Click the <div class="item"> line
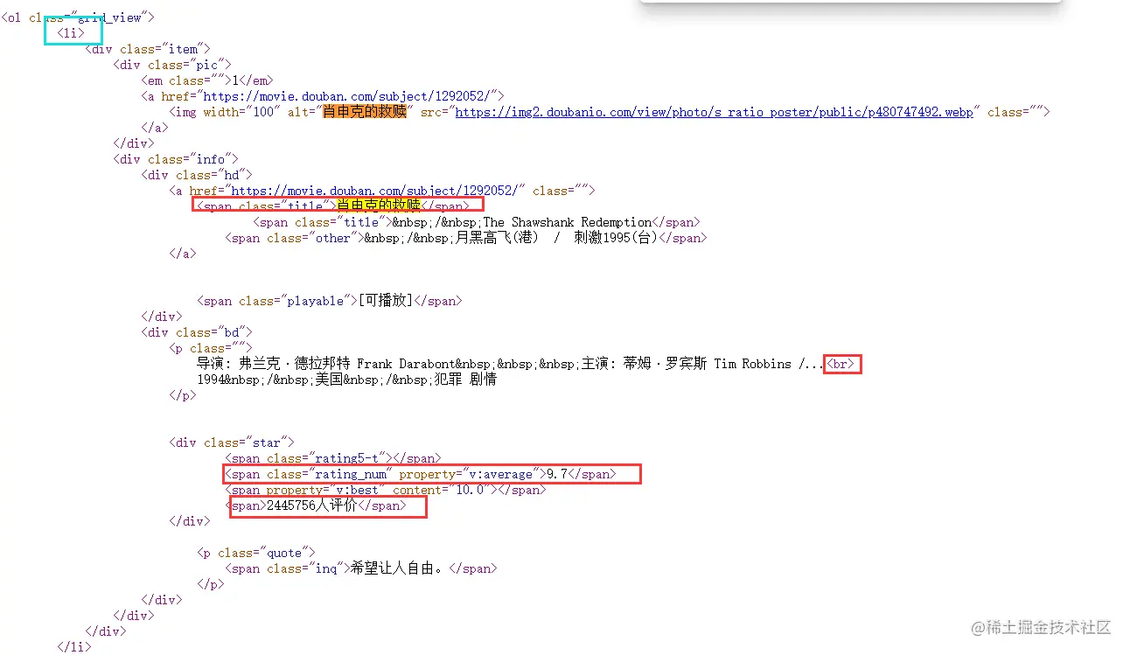1130x655 pixels. (147, 49)
